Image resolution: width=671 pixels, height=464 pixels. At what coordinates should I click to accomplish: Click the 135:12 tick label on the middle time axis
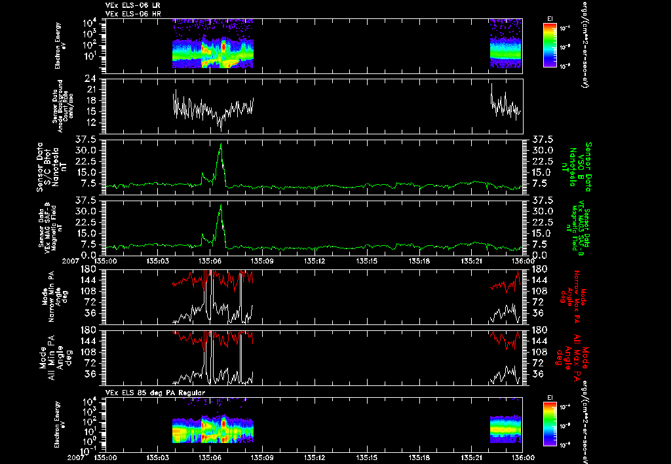(x=315, y=261)
